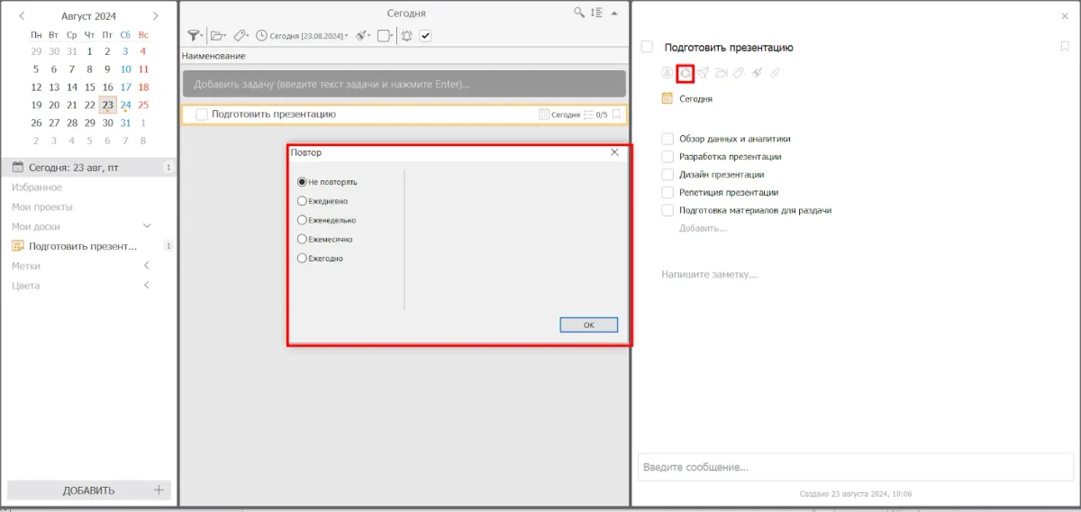1081x512 pixels.
Task: Open Избранное in the sidebar
Action: coord(37,187)
